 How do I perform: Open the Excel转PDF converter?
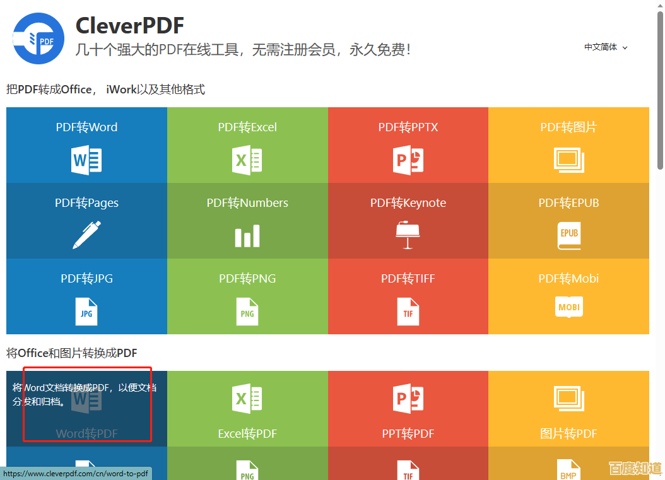(247, 408)
